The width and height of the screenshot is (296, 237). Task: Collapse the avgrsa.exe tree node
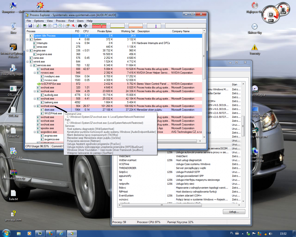click(27, 51)
